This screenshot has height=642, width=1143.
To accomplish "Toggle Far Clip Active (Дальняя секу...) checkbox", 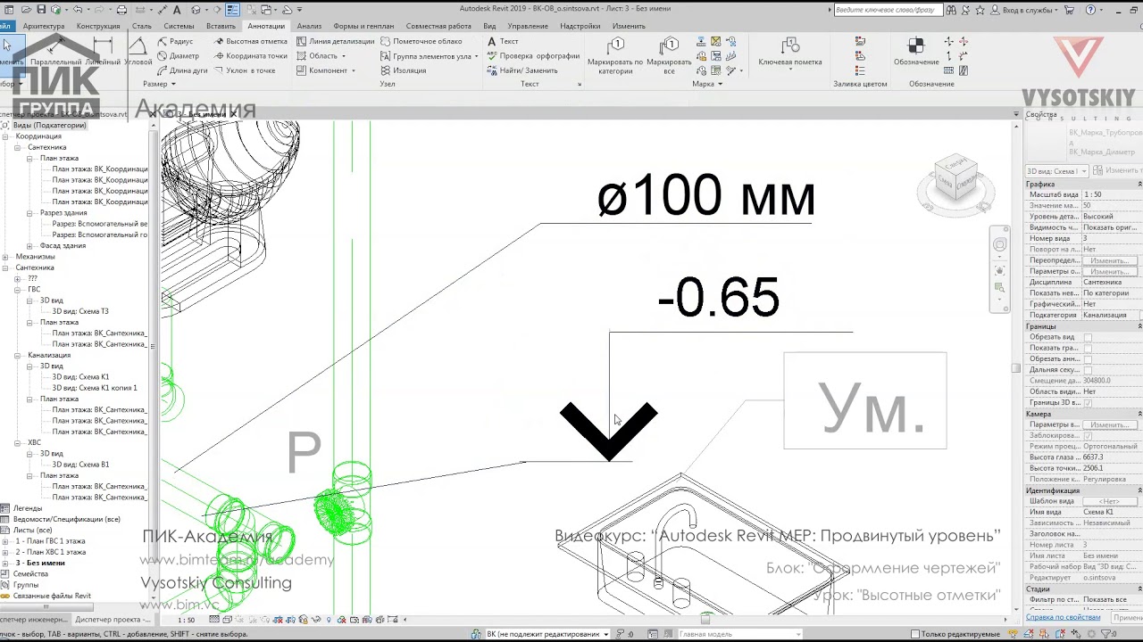I will pyautogui.click(x=1088, y=369).
